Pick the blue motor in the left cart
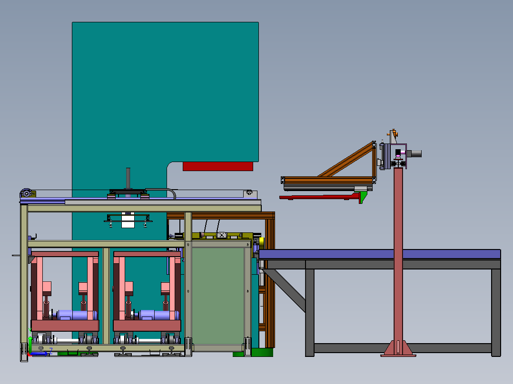Image resolution: width=513 pixels, height=384 pixels. [77, 316]
